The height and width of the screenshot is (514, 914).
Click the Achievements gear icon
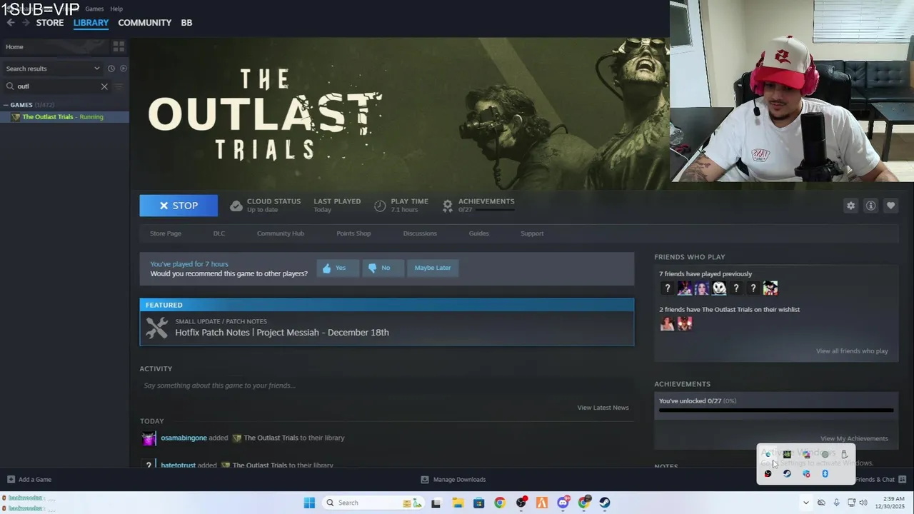[x=448, y=206]
